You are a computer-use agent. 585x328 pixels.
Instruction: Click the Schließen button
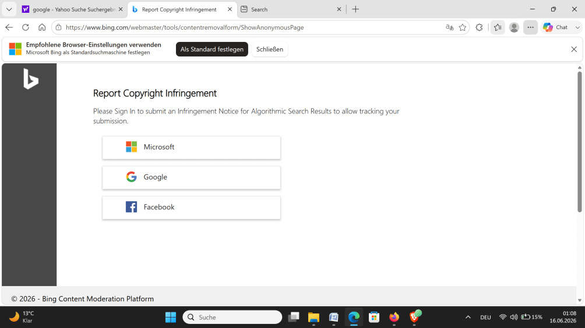tap(270, 49)
